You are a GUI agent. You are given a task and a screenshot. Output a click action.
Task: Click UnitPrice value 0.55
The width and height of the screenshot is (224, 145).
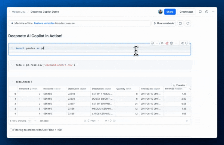pyautogui.click(x=184, y=104)
